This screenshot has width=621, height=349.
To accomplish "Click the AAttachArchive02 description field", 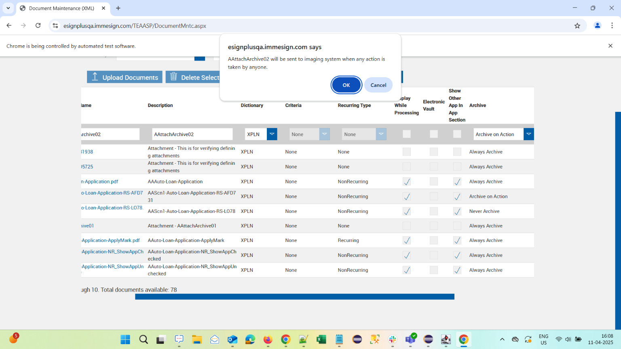I will point(192,134).
